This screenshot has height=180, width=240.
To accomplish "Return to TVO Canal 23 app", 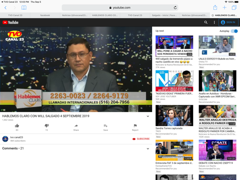I will (9, 2).
